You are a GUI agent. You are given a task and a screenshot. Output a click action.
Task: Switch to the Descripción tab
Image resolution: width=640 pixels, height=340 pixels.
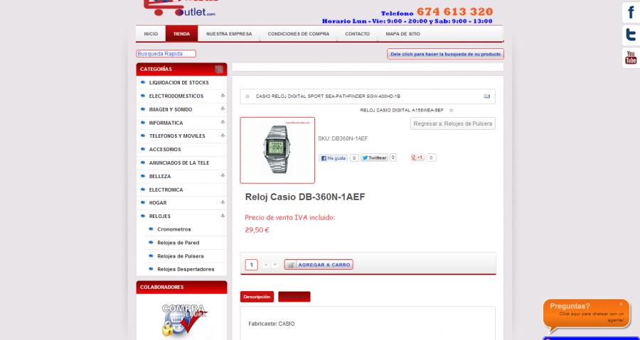tap(257, 297)
